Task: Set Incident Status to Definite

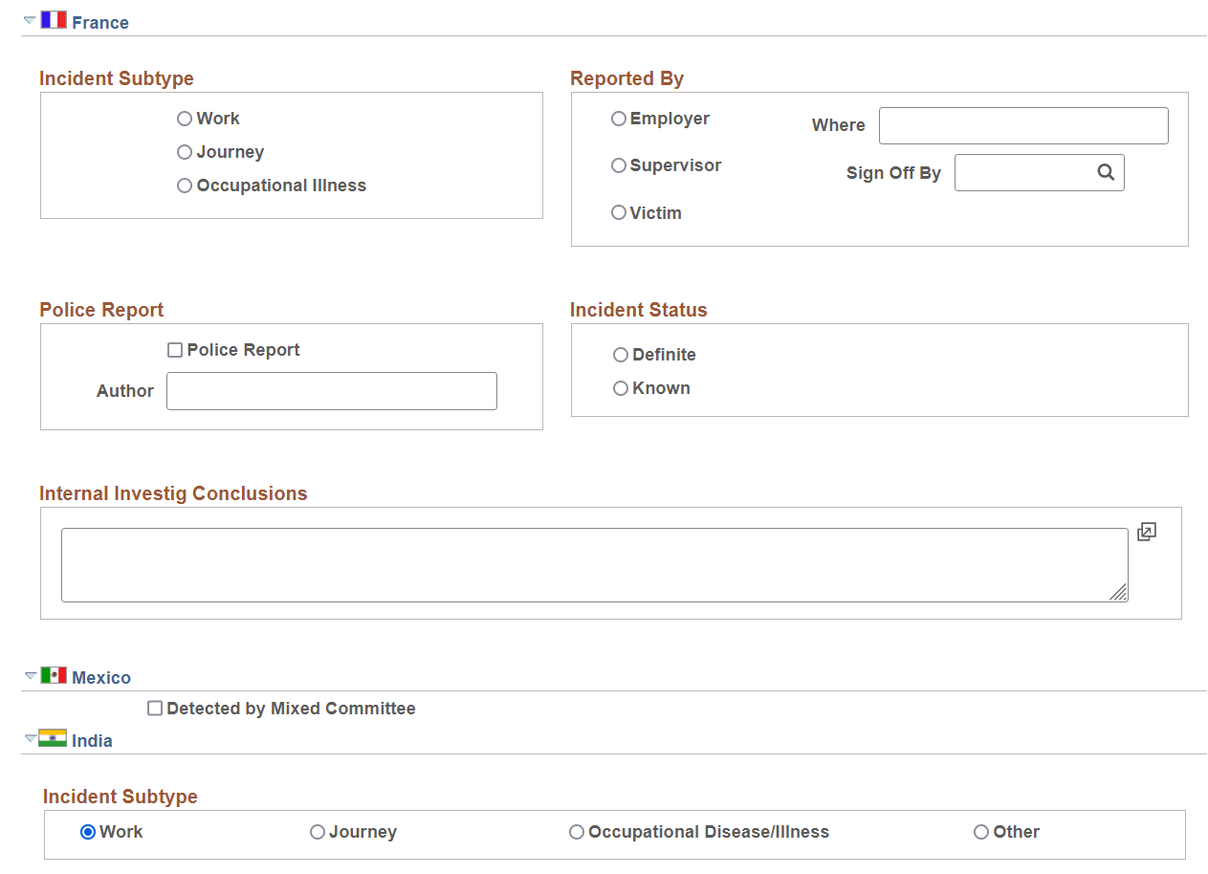Action: [621, 354]
